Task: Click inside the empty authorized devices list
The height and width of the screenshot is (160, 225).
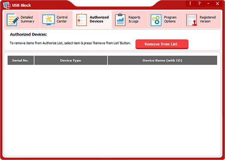Action: [x=112, y=110]
